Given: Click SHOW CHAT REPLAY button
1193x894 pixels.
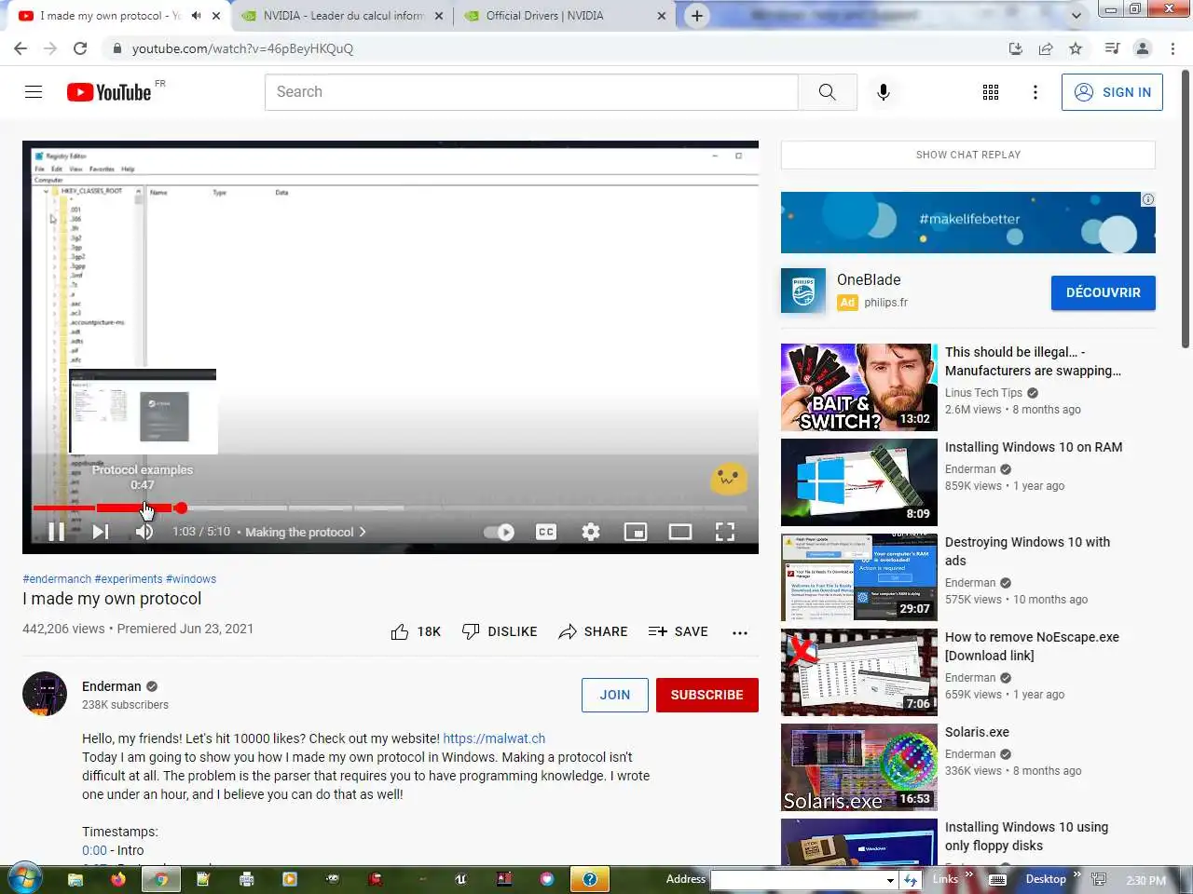Looking at the screenshot, I should 968,155.
